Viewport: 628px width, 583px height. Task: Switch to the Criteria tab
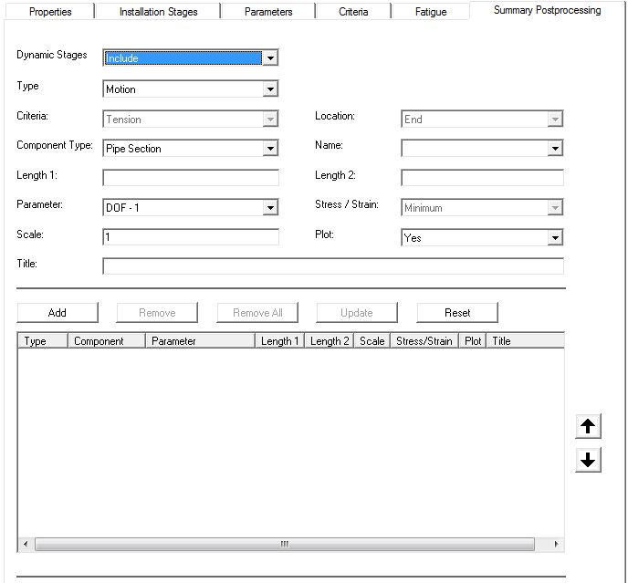coord(353,12)
